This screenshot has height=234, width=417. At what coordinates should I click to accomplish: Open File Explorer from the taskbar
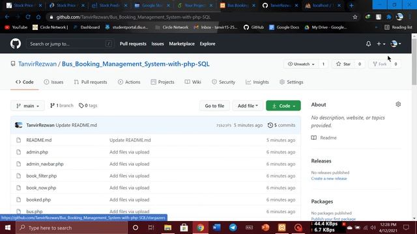pyautogui.click(x=167, y=227)
